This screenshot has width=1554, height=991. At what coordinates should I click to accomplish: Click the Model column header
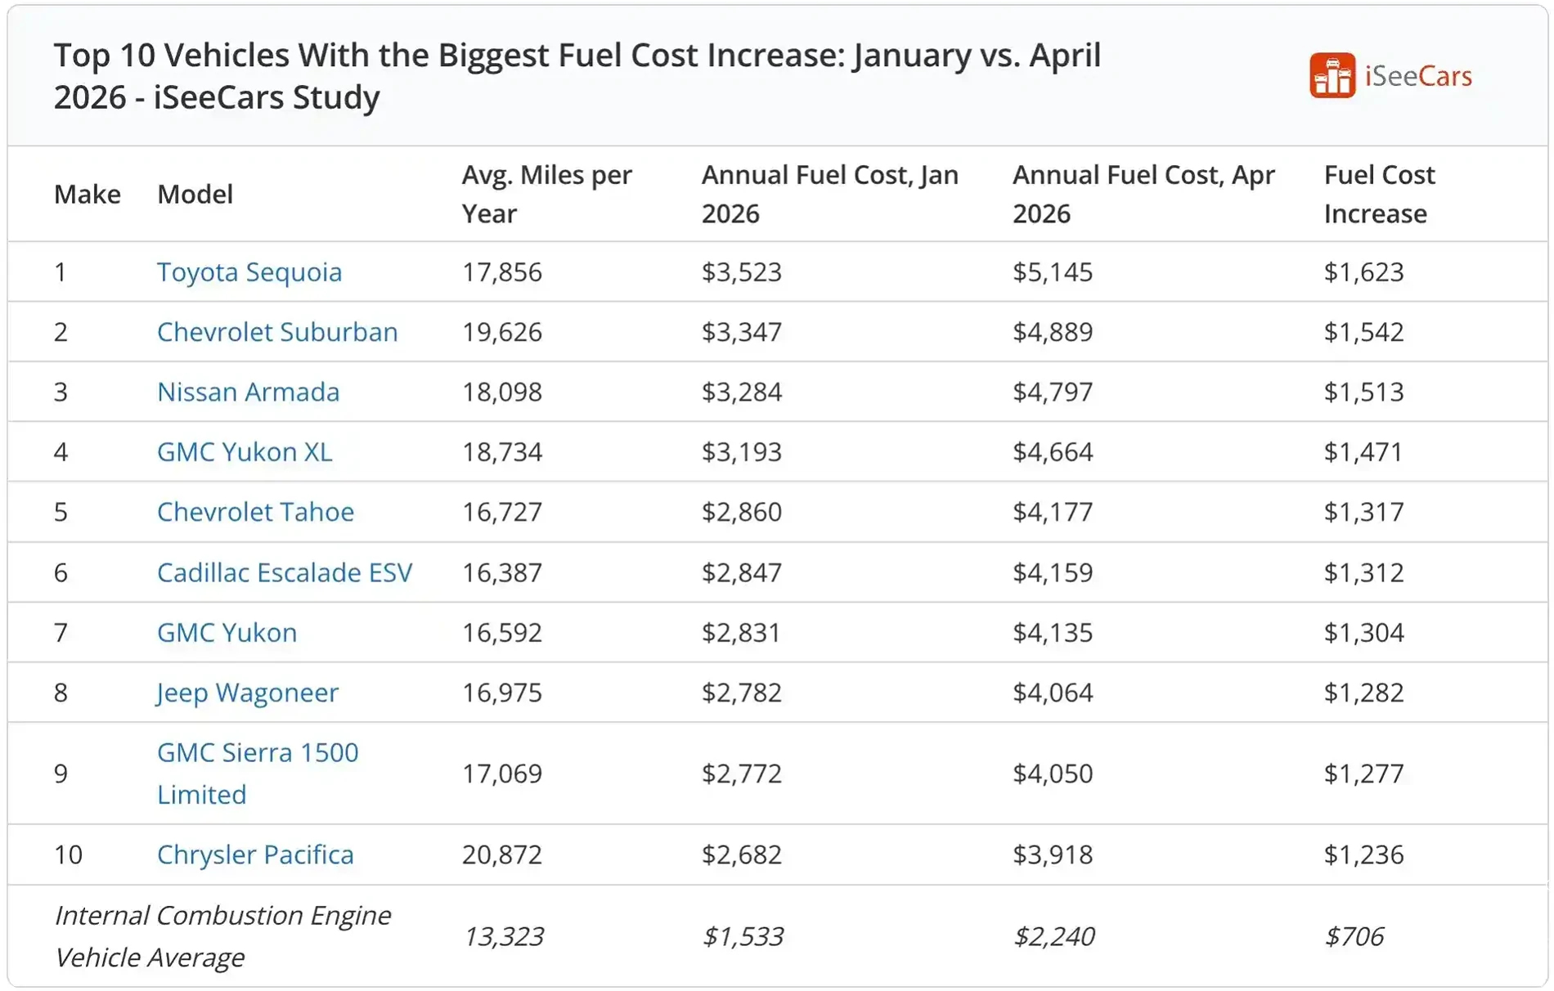pyautogui.click(x=195, y=194)
